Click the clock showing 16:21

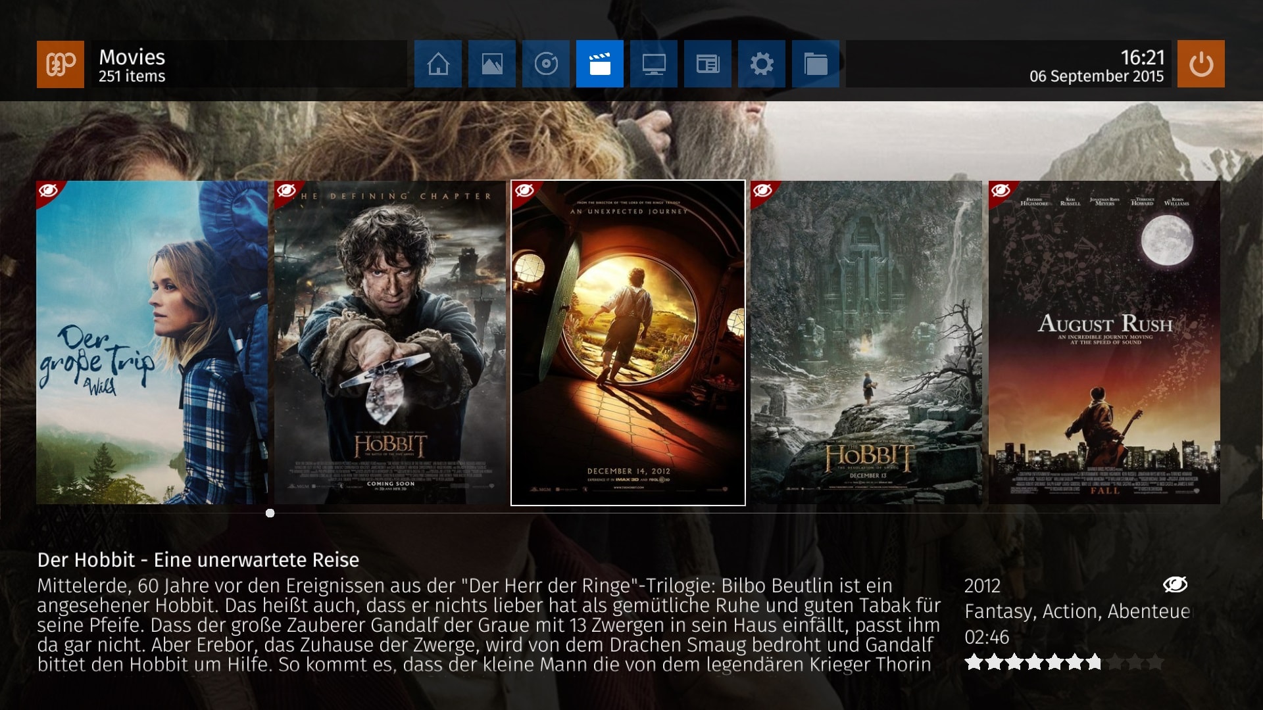pos(1143,57)
